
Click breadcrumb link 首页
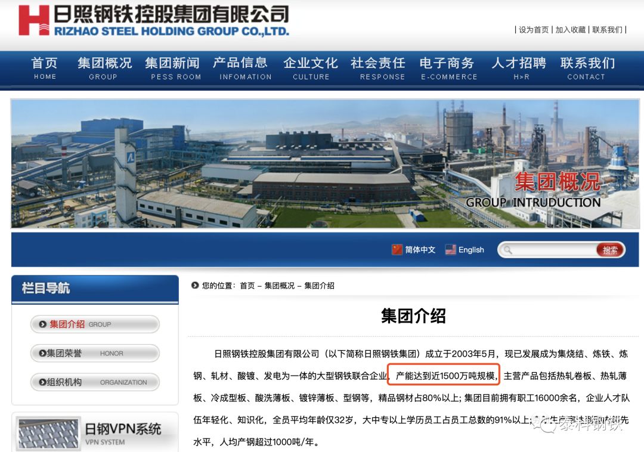247,285
